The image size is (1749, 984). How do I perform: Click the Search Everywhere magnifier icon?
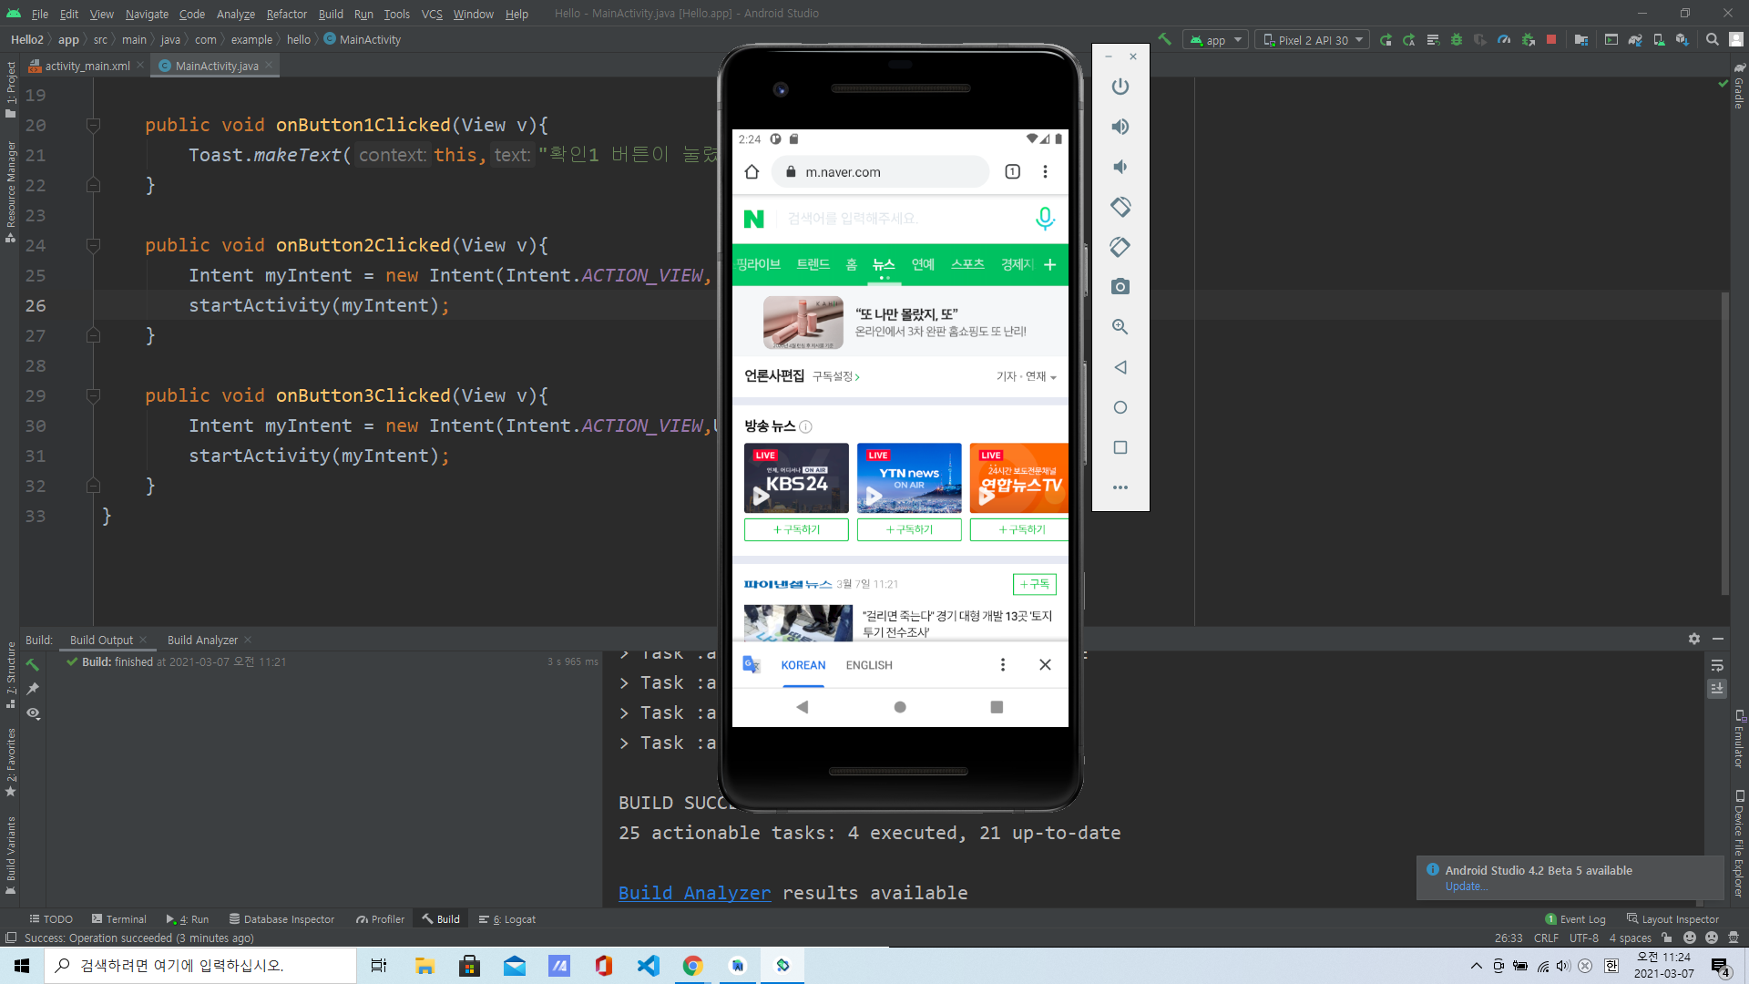pos(1713,40)
